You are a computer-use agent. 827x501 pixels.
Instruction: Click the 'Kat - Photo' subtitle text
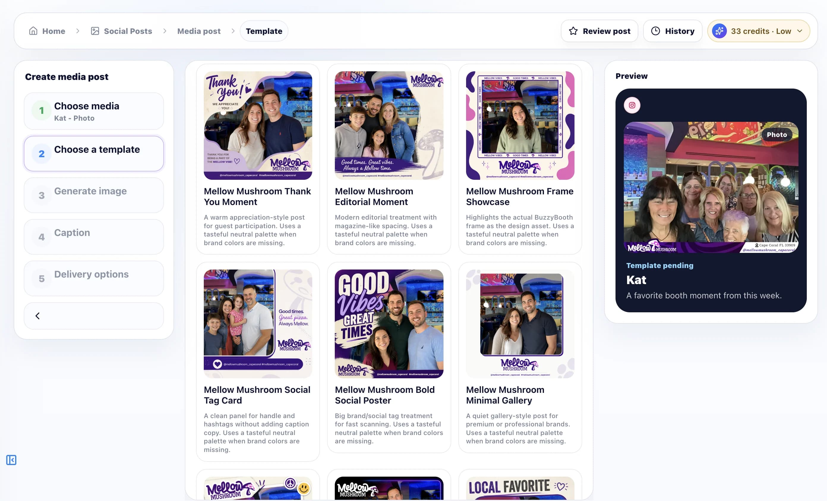coord(74,118)
